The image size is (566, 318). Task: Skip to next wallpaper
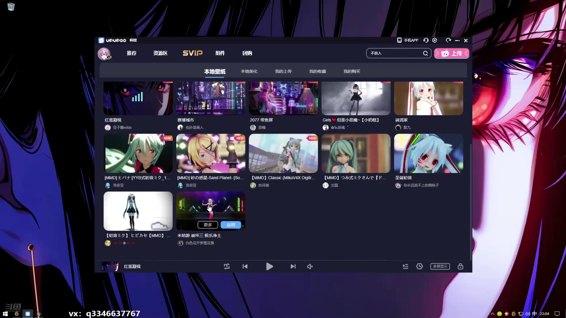point(293,266)
